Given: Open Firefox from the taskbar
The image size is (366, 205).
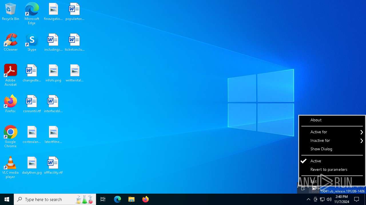Looking at the screenshot, I should [145, 199].
